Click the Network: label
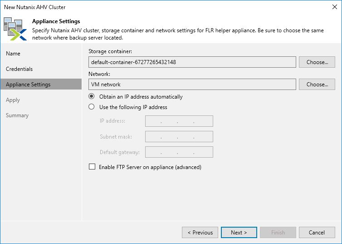 click(x=99, y=74)
